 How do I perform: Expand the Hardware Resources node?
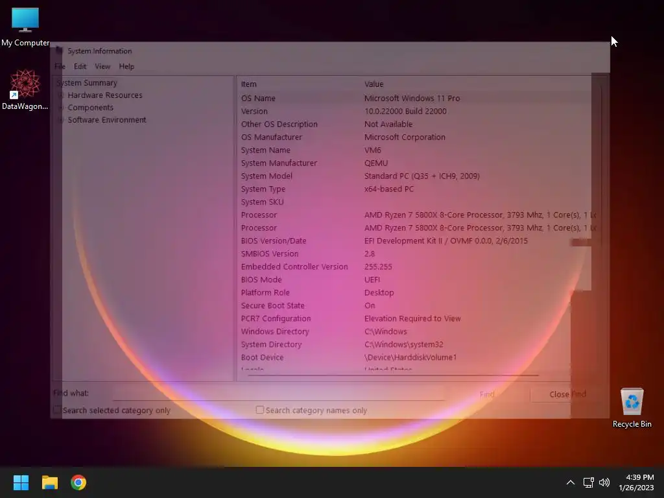[x=60, y=95]
